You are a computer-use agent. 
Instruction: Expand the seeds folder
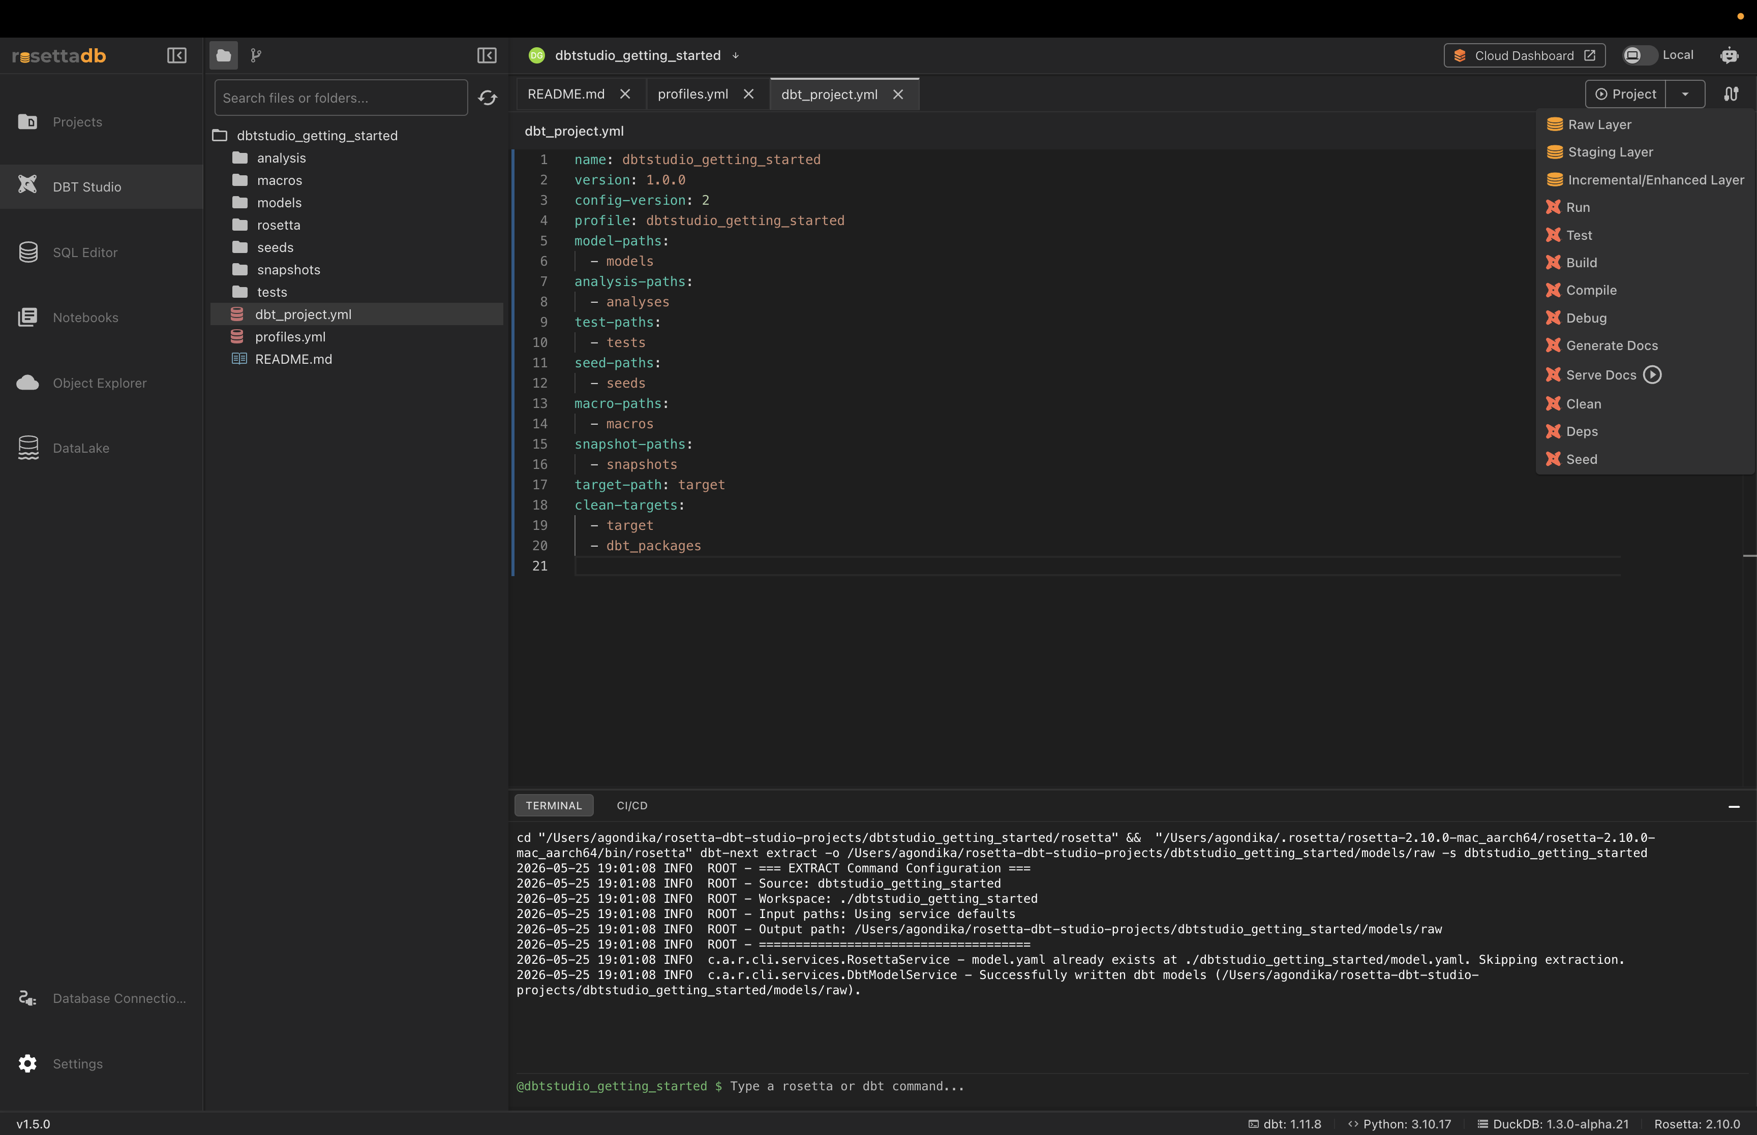coord(357,247)
